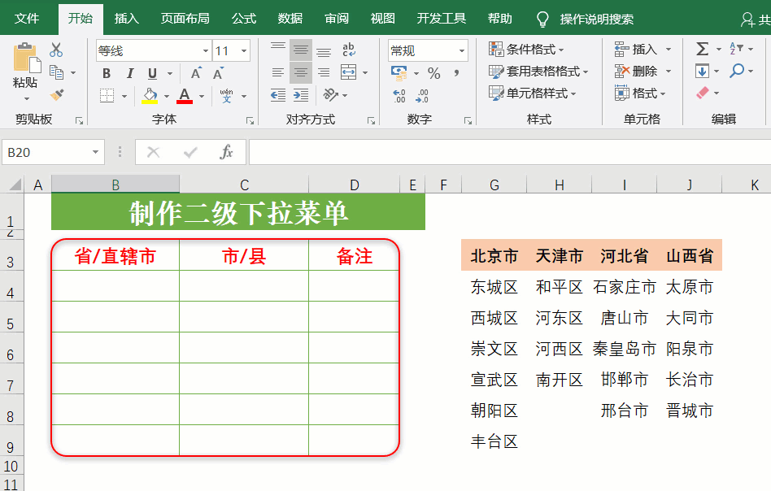Click the wén phonetic guide icon
Viewport: 771px width, 491px height.
226,95
